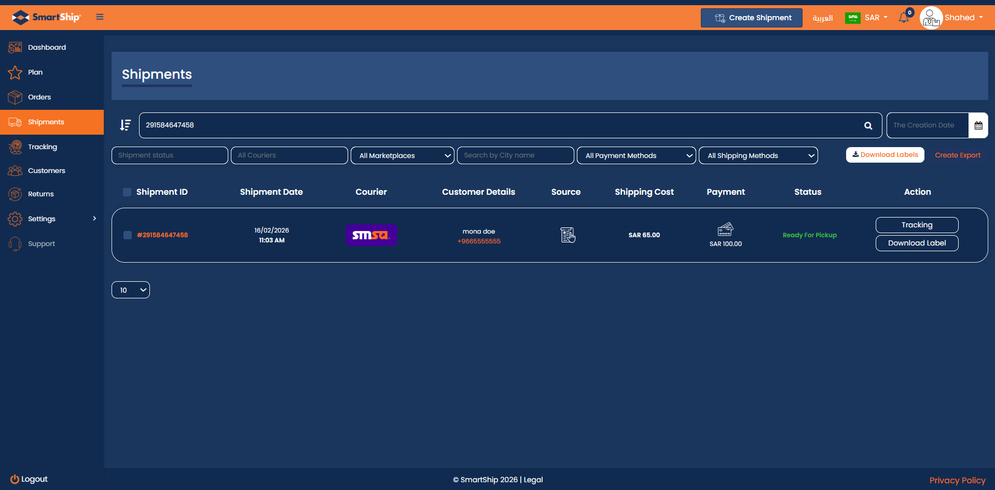Image resolution: width=995 pixels, height=490 pixels.
Task: Click the order source icon
Action: coord(568,235)
